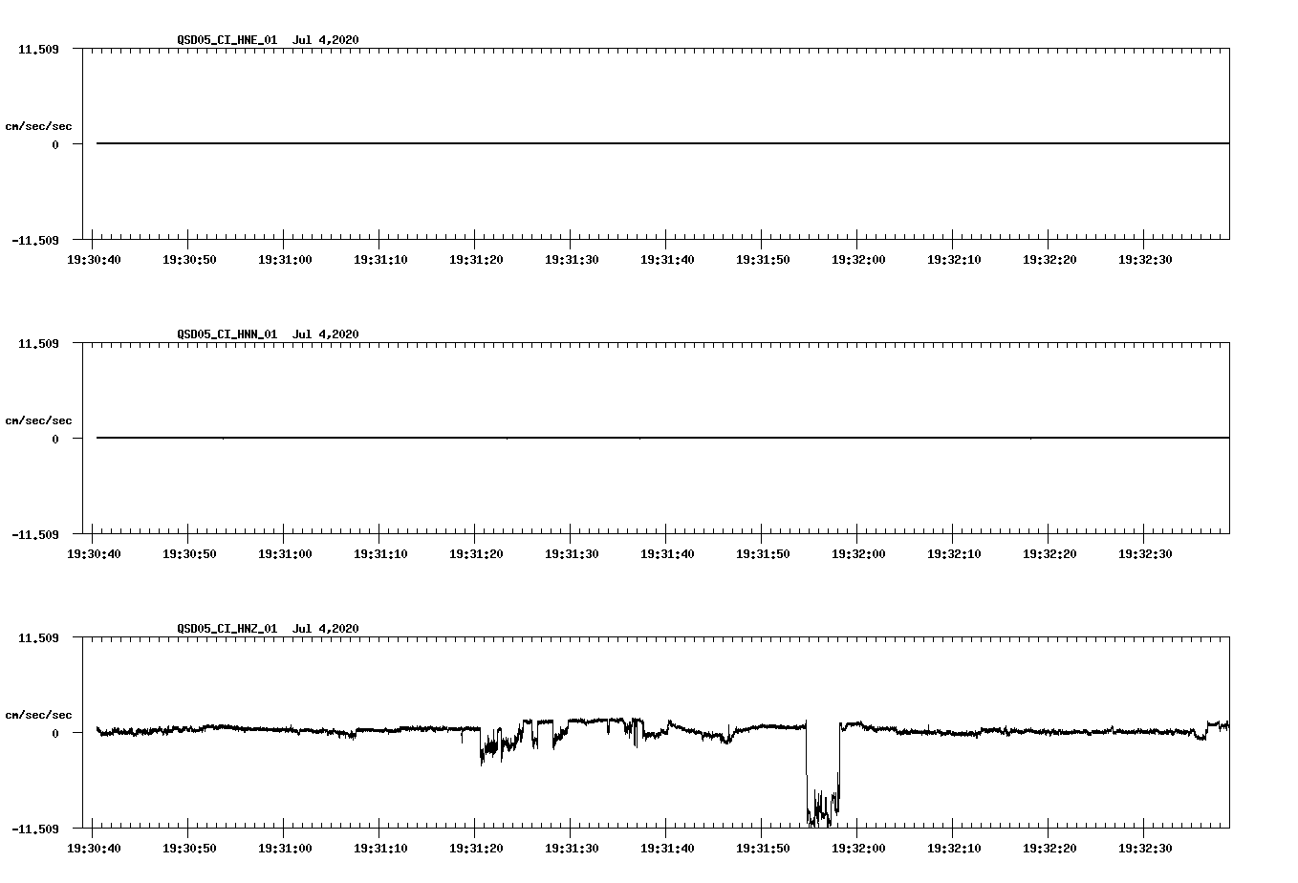Click the 0 axis value on HNZ plot
This screenshot has height=883, width=1298.
tap(55, 734)
